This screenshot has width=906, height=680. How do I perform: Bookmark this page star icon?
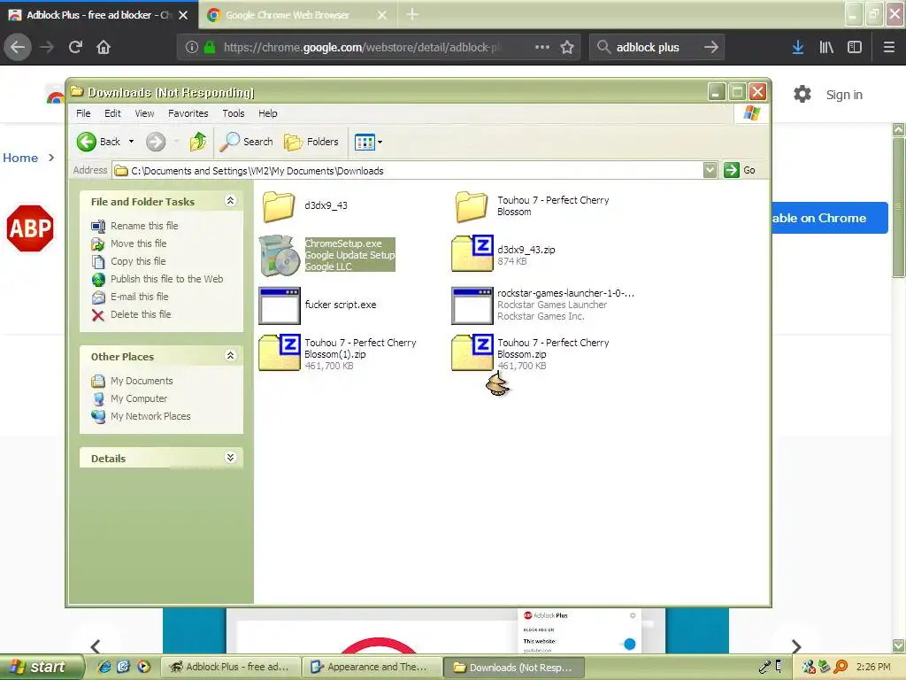point(567,48)
